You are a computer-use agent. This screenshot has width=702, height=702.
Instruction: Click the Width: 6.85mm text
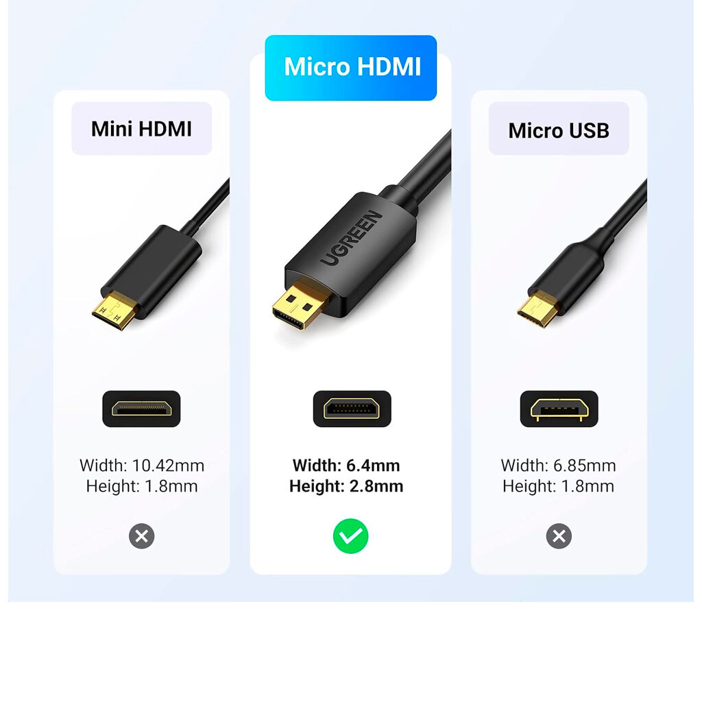tap(558, 465)
